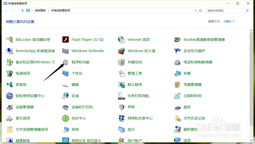Open 同步中心 green icon
Screen dimensions: 255x144
[x=66, y=118]
